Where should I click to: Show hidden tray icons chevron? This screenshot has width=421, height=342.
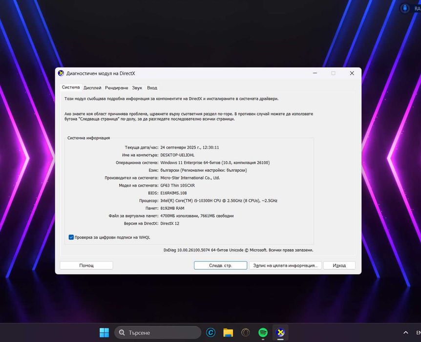tap(406, 333)
